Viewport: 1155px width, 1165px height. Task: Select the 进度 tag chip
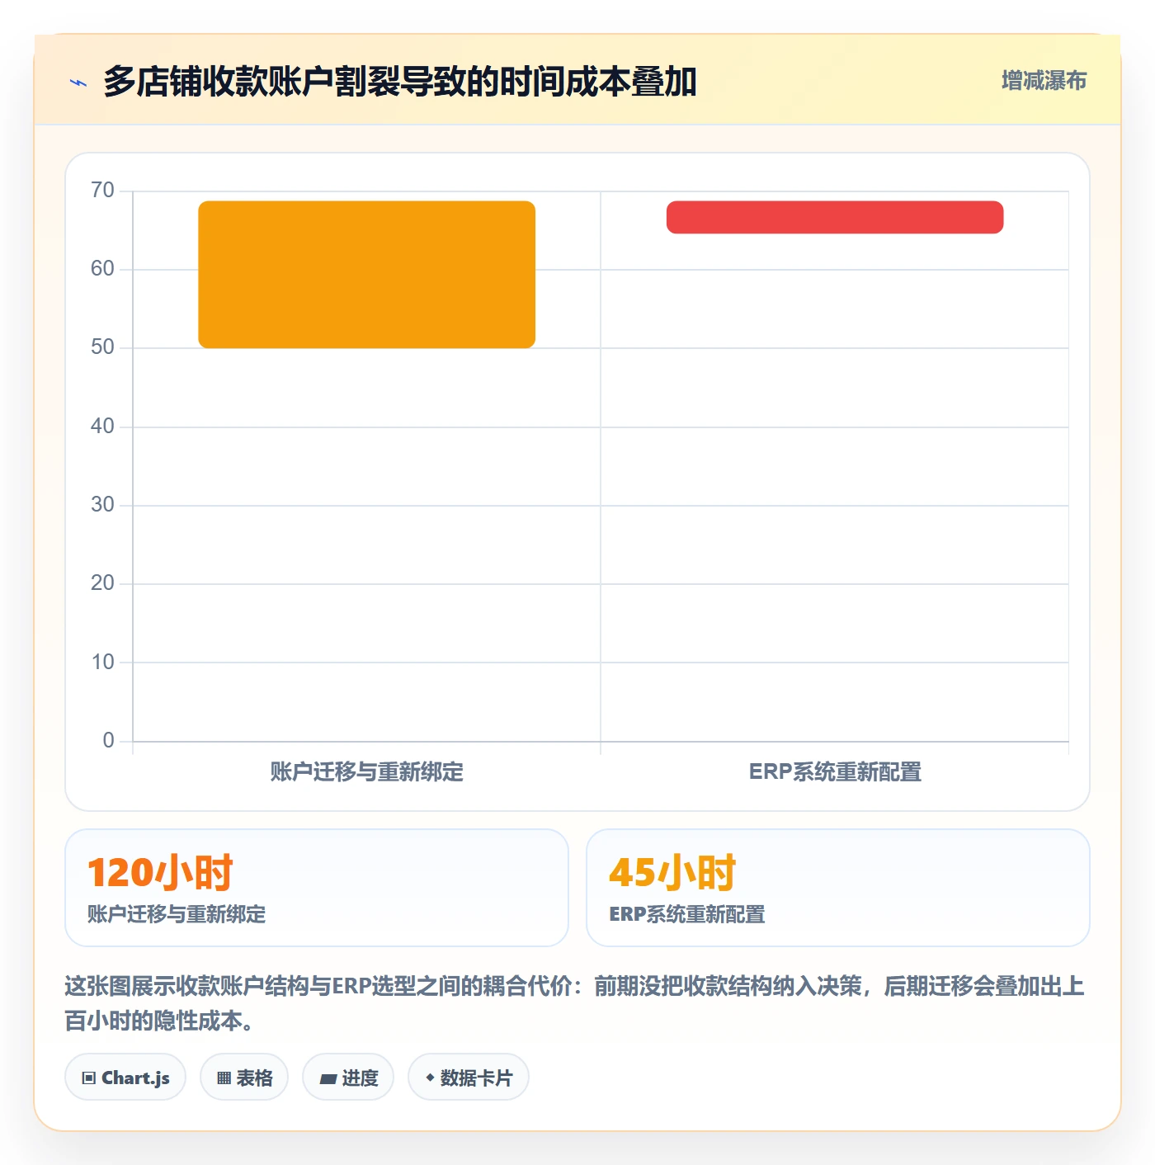pos(348,1078)
